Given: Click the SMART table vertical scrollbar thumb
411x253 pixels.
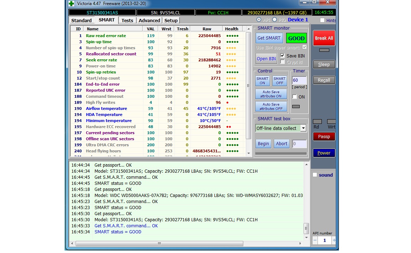Looking at the screenshot, I should click(248, 86).
